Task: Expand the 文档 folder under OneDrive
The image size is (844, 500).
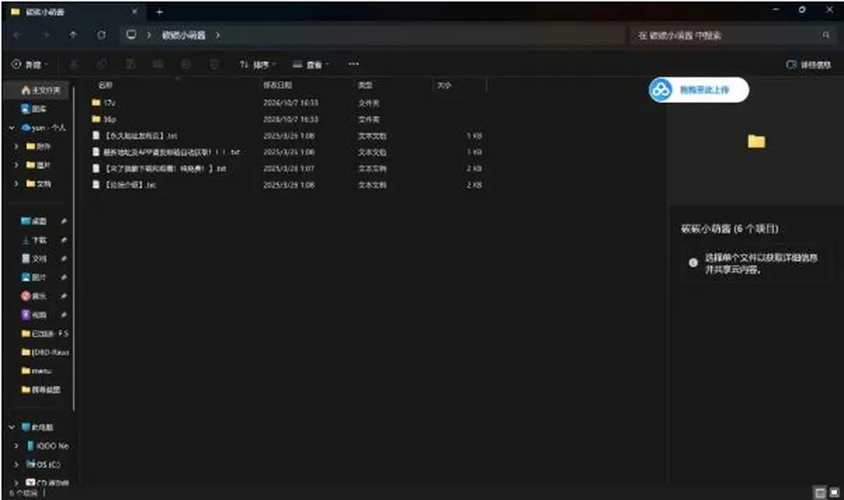Action: pyautogui.click(x=16, y=184)
